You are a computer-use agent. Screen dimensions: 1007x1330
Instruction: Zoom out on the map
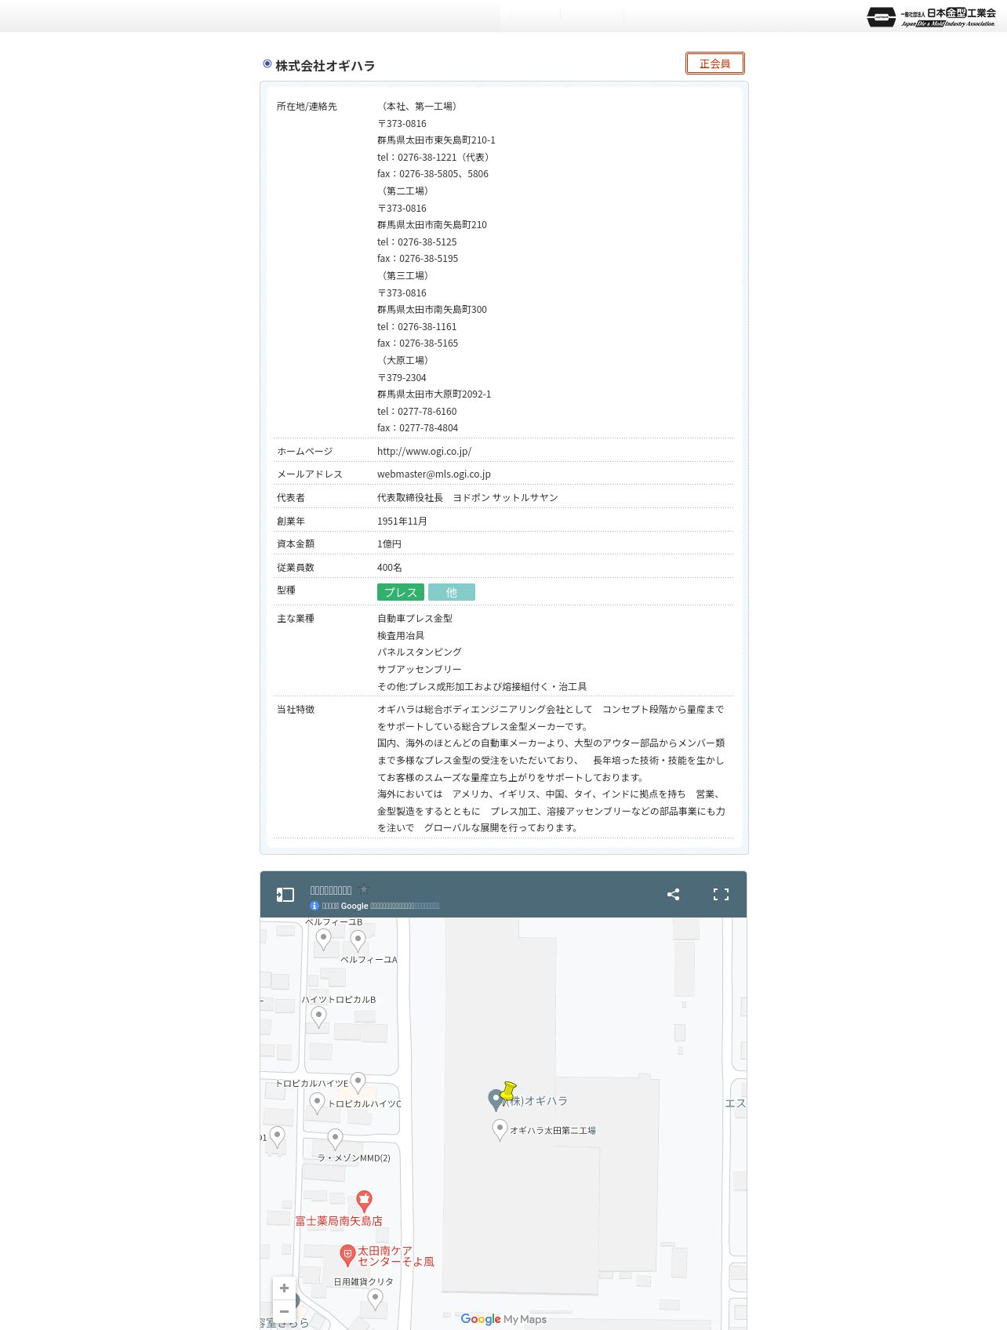click(x=284, y=1311)
